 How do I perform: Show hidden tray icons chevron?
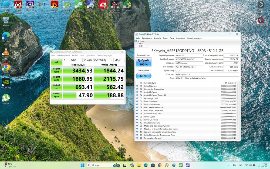click(229, 165)
